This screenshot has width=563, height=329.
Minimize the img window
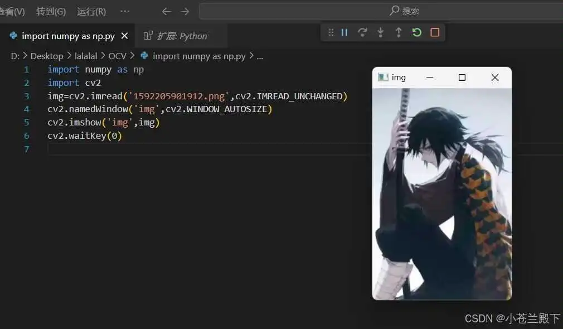point(429,77)
